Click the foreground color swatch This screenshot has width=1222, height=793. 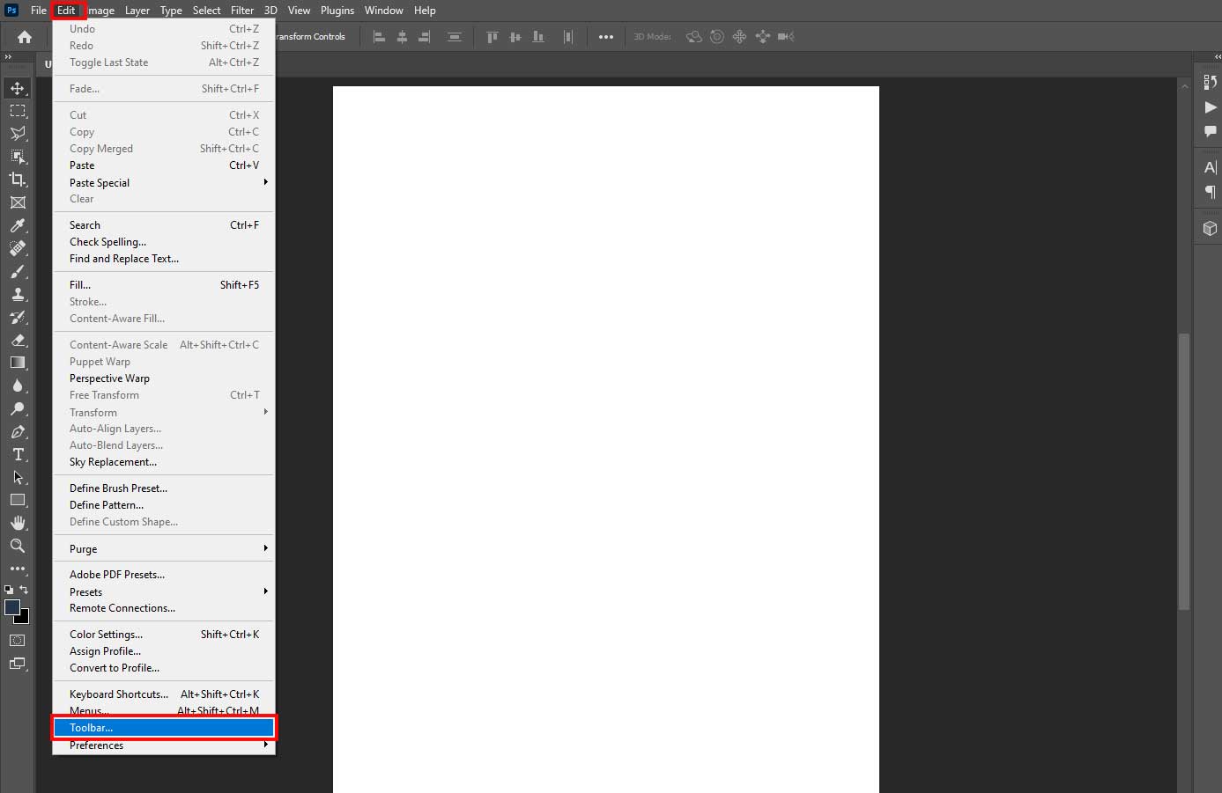(11, 606)
